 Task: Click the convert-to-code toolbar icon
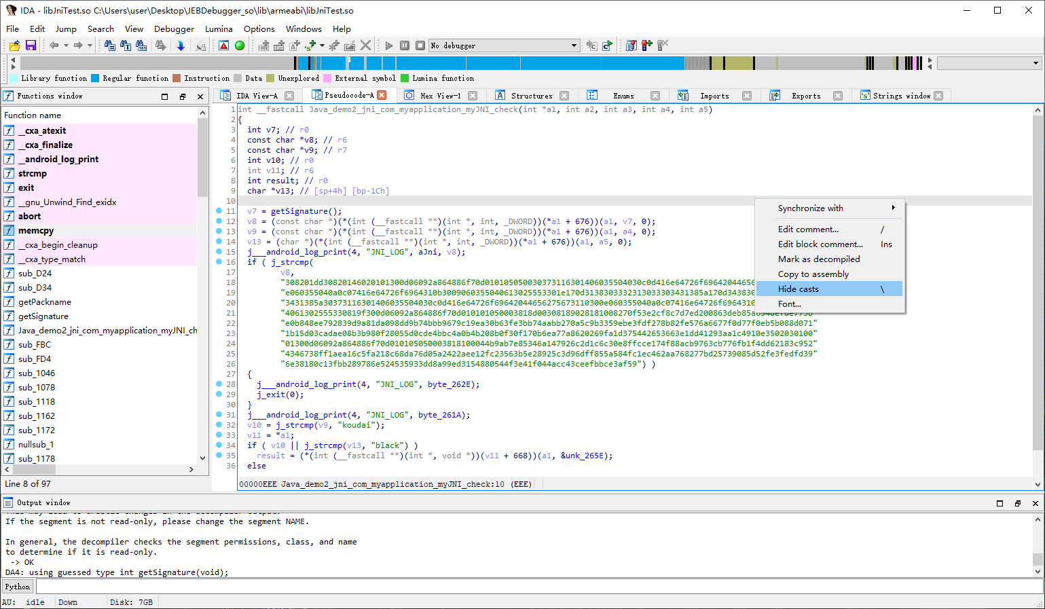[x=263, y=45]
